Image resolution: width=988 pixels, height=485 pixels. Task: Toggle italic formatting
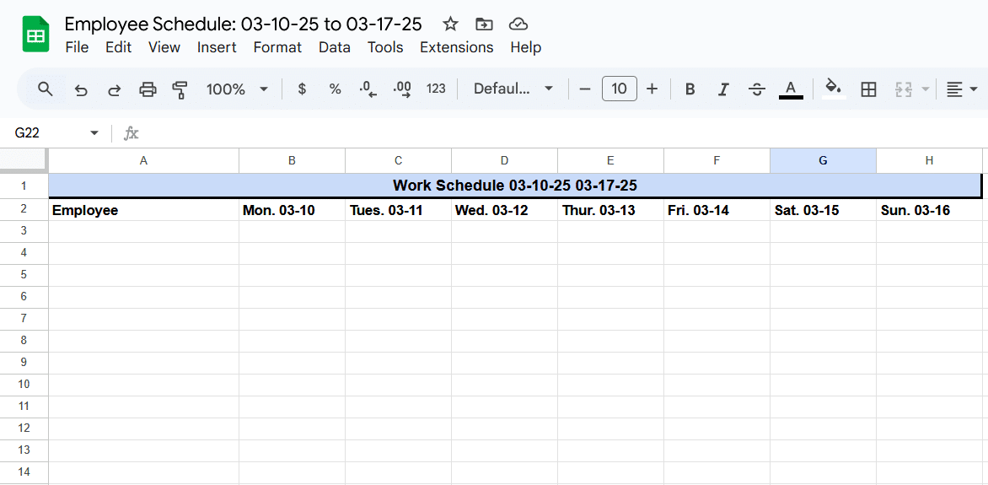pyautogui.click(x=723, y=89)
